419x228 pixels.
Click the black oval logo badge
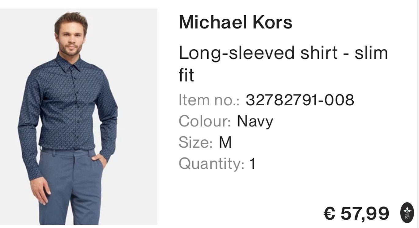(x=407, y=213)
